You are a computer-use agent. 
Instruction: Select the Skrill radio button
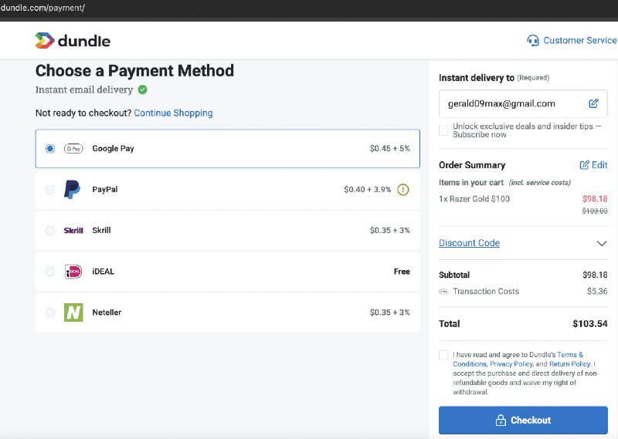50,231
